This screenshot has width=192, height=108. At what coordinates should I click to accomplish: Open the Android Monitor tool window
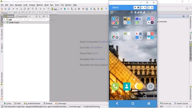click(32, 103)
